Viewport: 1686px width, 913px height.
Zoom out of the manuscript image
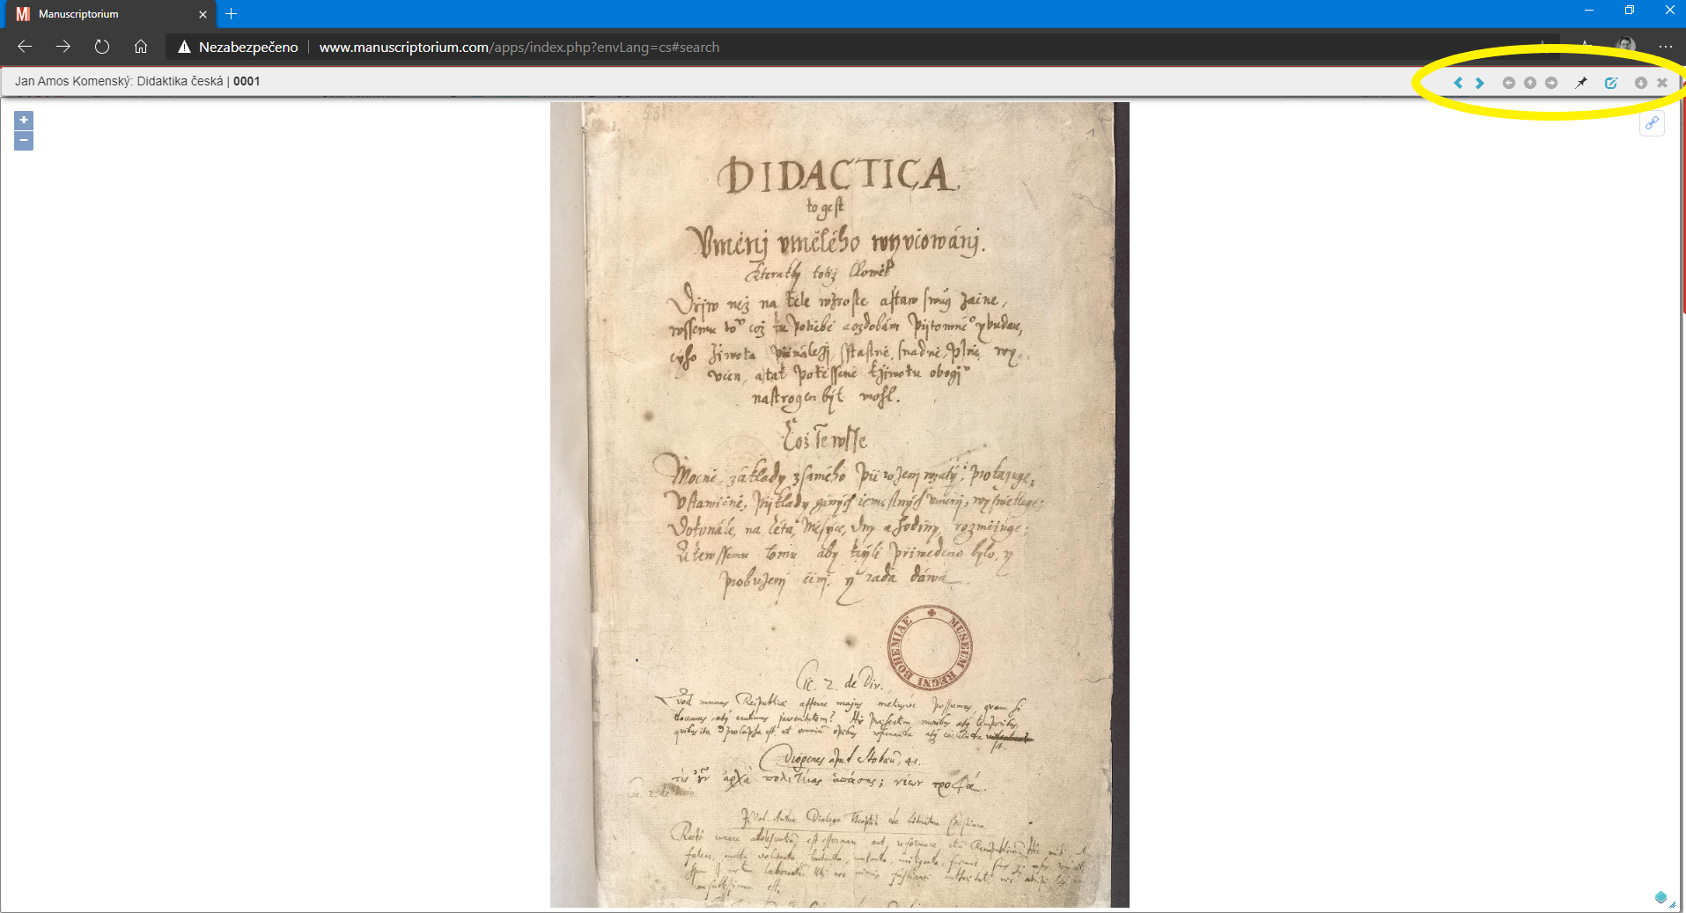[24, 141]
